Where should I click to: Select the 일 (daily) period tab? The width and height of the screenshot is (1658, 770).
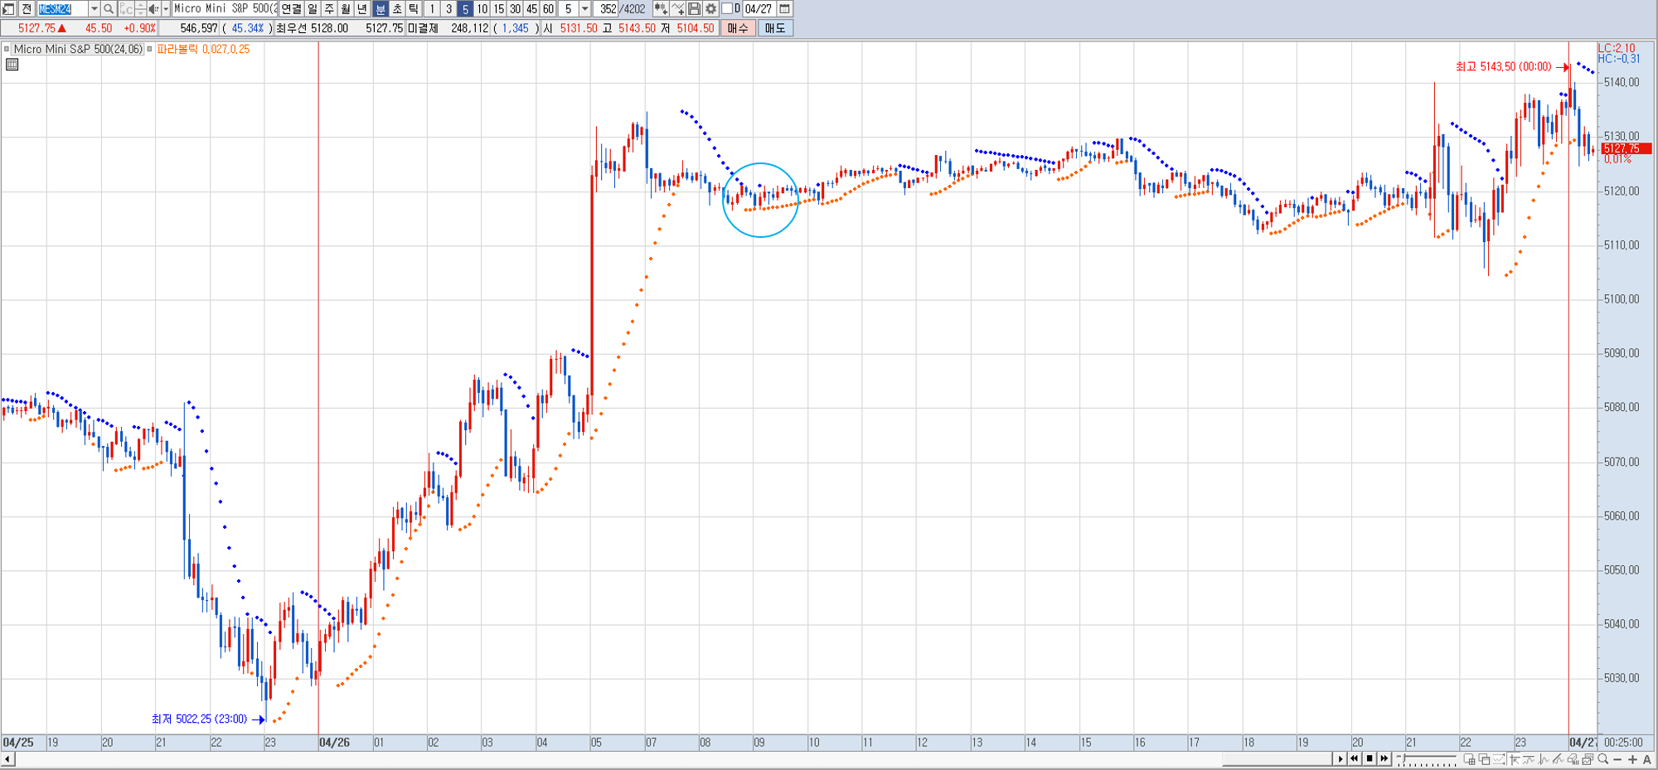pos(313,9)
